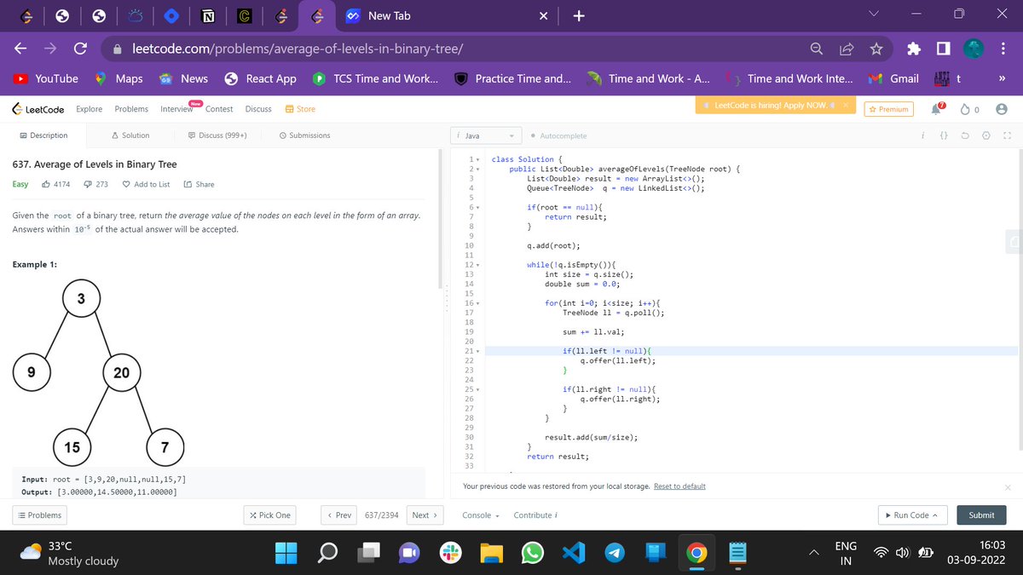This screenshot has width=1023, height=575.
Task: Dismiss the restored code message
Action: (x=1007, y=487)
